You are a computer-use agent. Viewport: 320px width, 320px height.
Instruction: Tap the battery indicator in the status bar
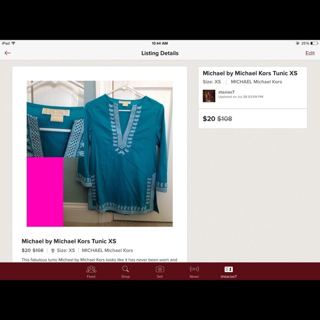[x=314, y=43]
